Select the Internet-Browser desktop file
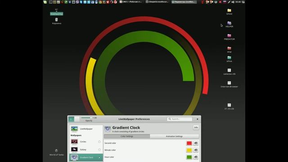Screen dimensions: 288x162 (229, 84)
